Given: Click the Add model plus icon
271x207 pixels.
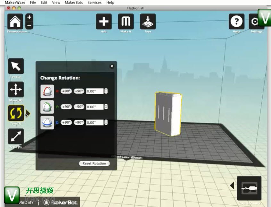Looking at the screenshot, I should (104, 21).
